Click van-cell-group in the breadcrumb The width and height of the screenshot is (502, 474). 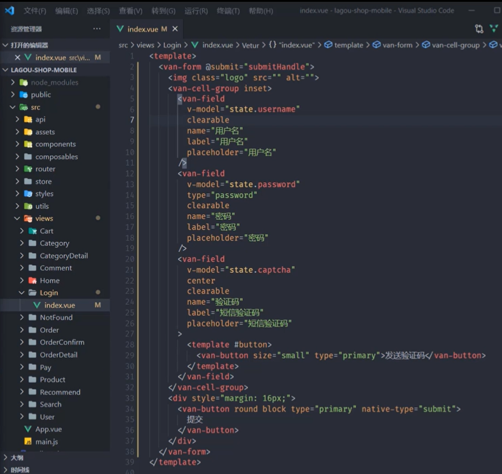pyautogui.click(x=455, y=45)
